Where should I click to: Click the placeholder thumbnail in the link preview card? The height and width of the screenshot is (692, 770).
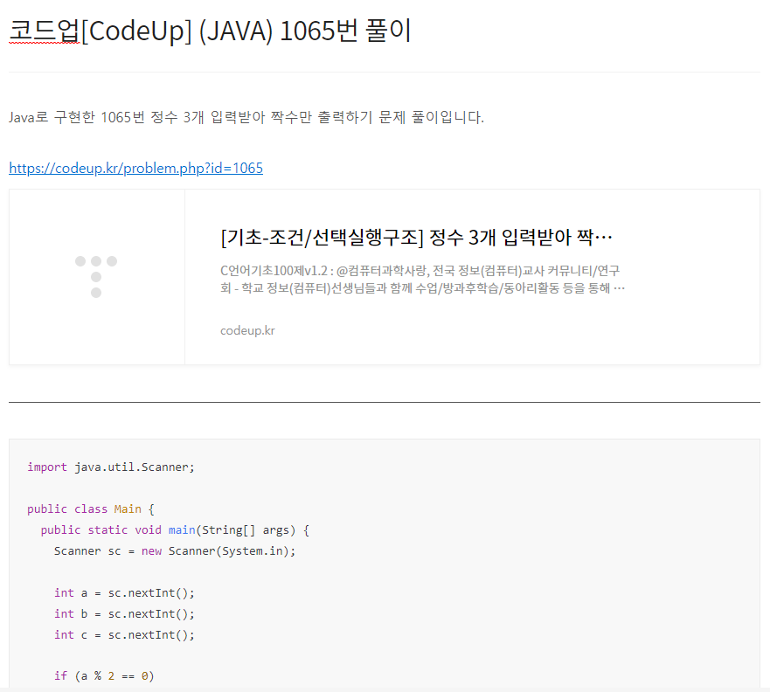pyautogui.click(x=97, y=277)
